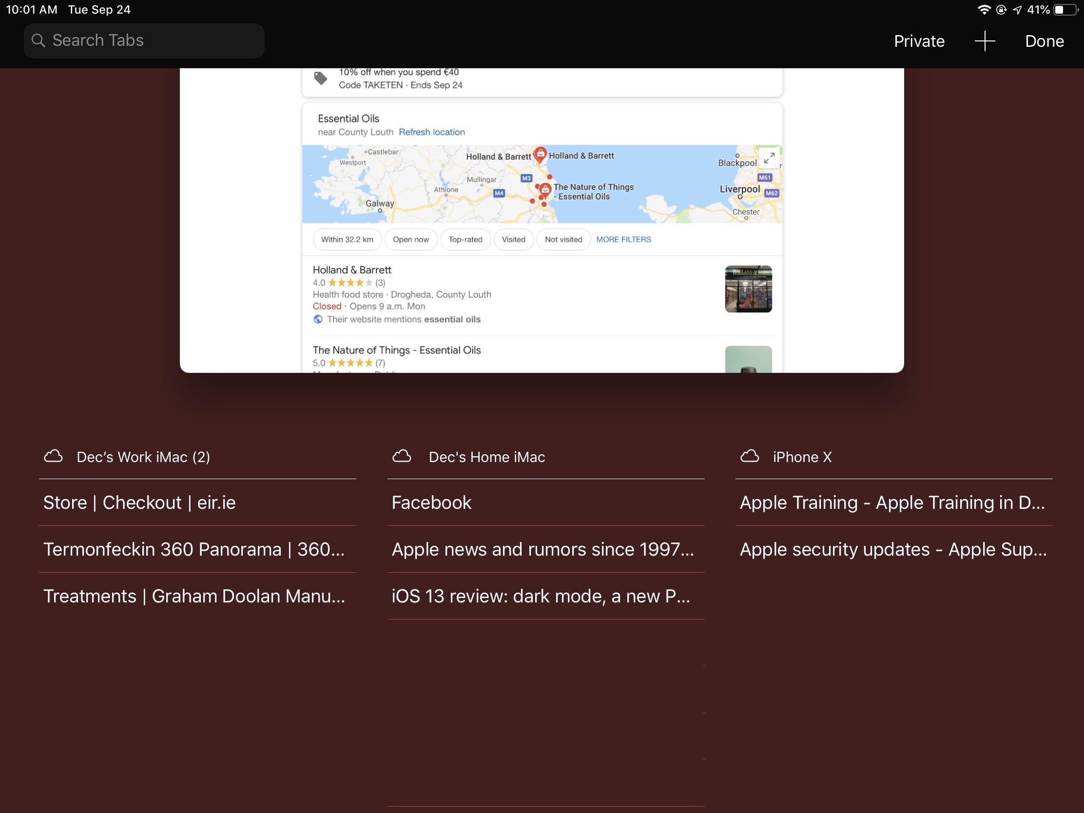Click the Search Tabs field
The width and height of the screenshot is (1084, 813).
coord(144,40)
